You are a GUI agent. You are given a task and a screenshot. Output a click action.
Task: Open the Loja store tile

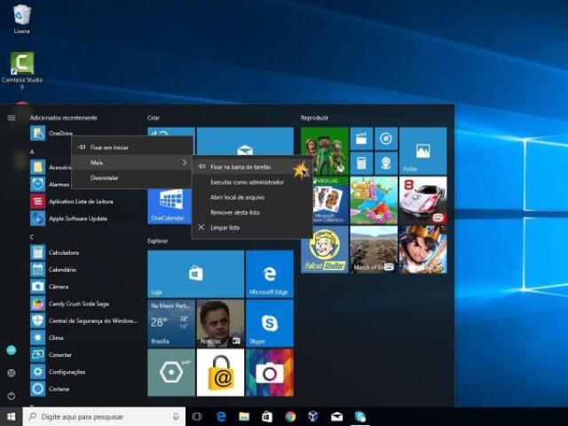coord(195,274)
